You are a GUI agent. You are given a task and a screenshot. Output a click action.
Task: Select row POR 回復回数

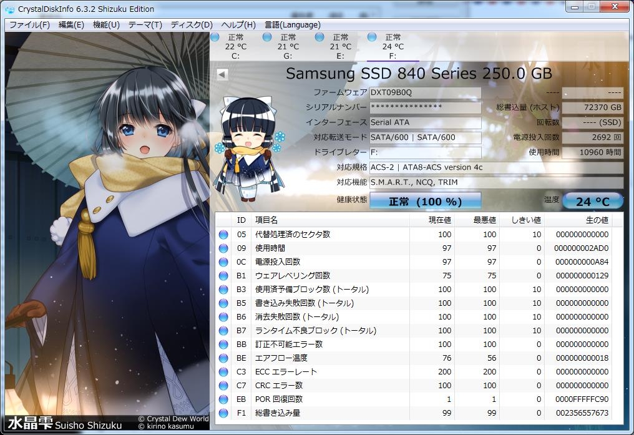click(x=414, y=399)
